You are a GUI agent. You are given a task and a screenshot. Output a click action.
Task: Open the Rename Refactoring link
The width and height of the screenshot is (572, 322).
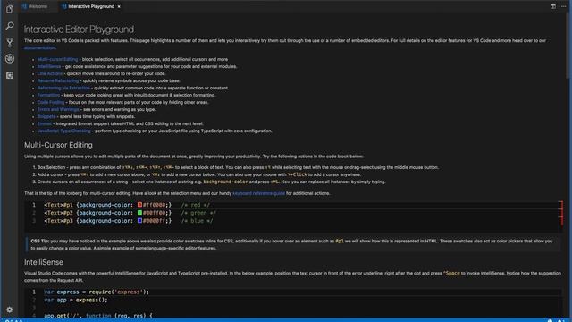(x=58, y=80)
